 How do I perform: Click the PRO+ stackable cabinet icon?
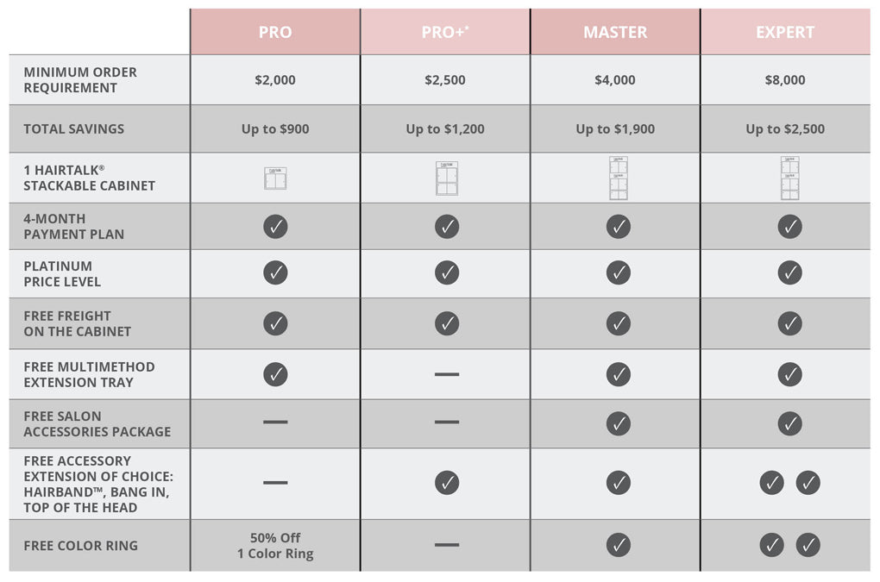pos(447,178)
